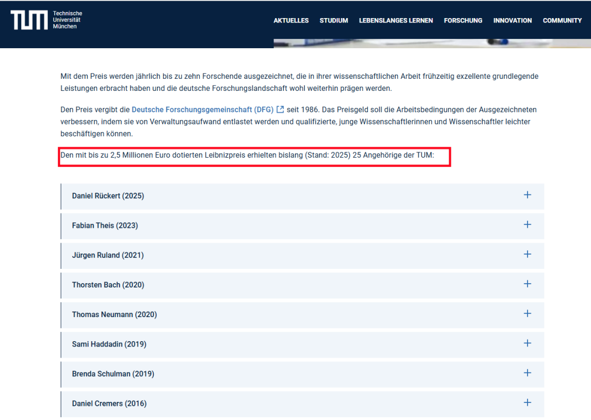The width and height of the screenshot is (591, 420).
Task: Click plus icon for Thomas Neumann (2020)
Action: [527, 313]
